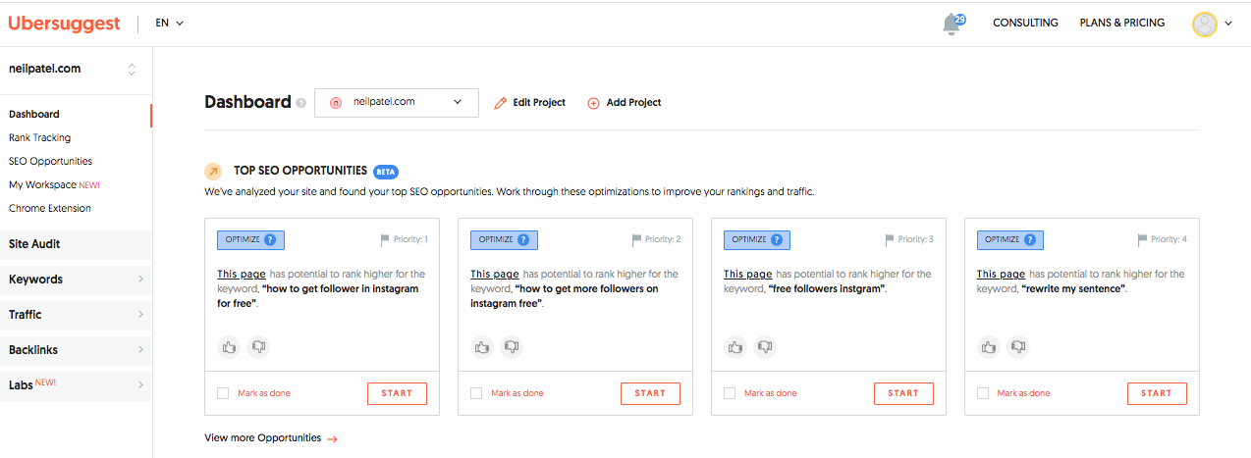Expand the Keywords sidebar section
1251x458 pixels.
[x=76, y=280]
